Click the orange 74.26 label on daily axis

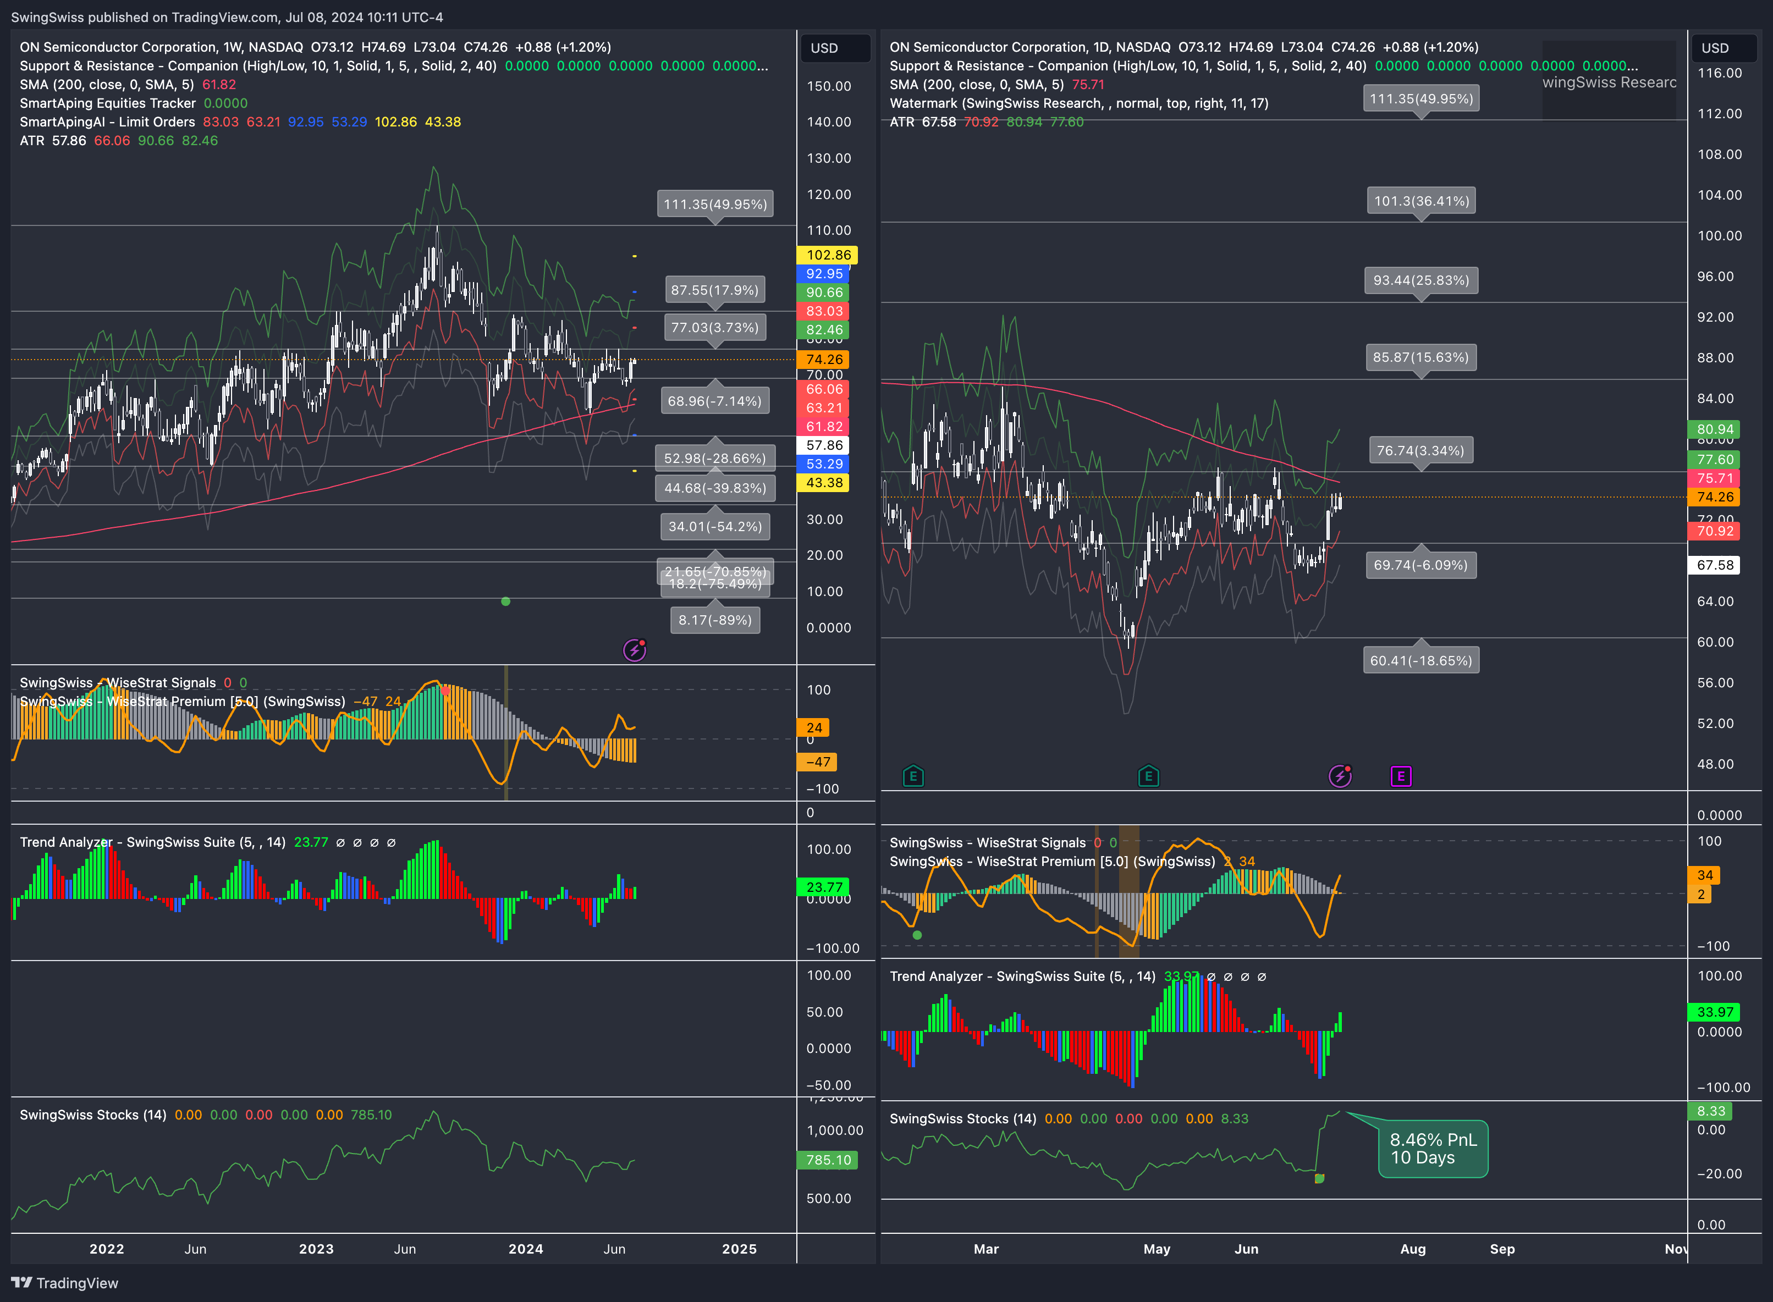click(x=1714, y=497)
